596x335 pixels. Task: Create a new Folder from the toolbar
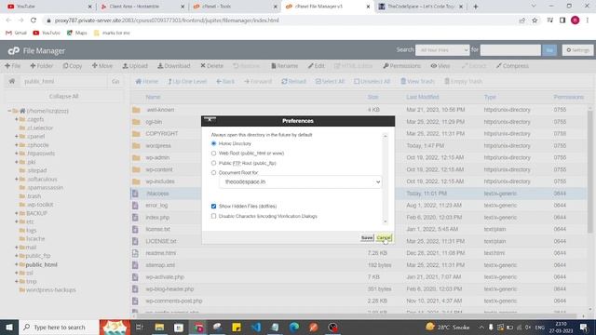[41, 66]
